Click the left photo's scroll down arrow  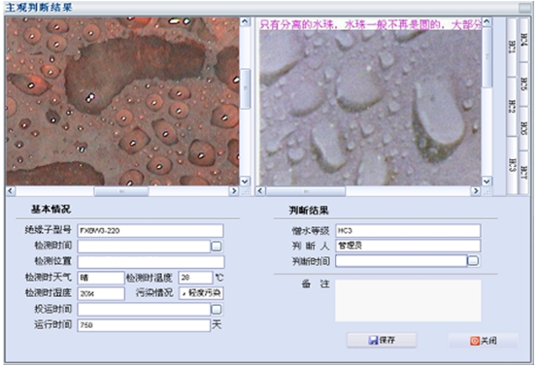(x=245, y=182)
